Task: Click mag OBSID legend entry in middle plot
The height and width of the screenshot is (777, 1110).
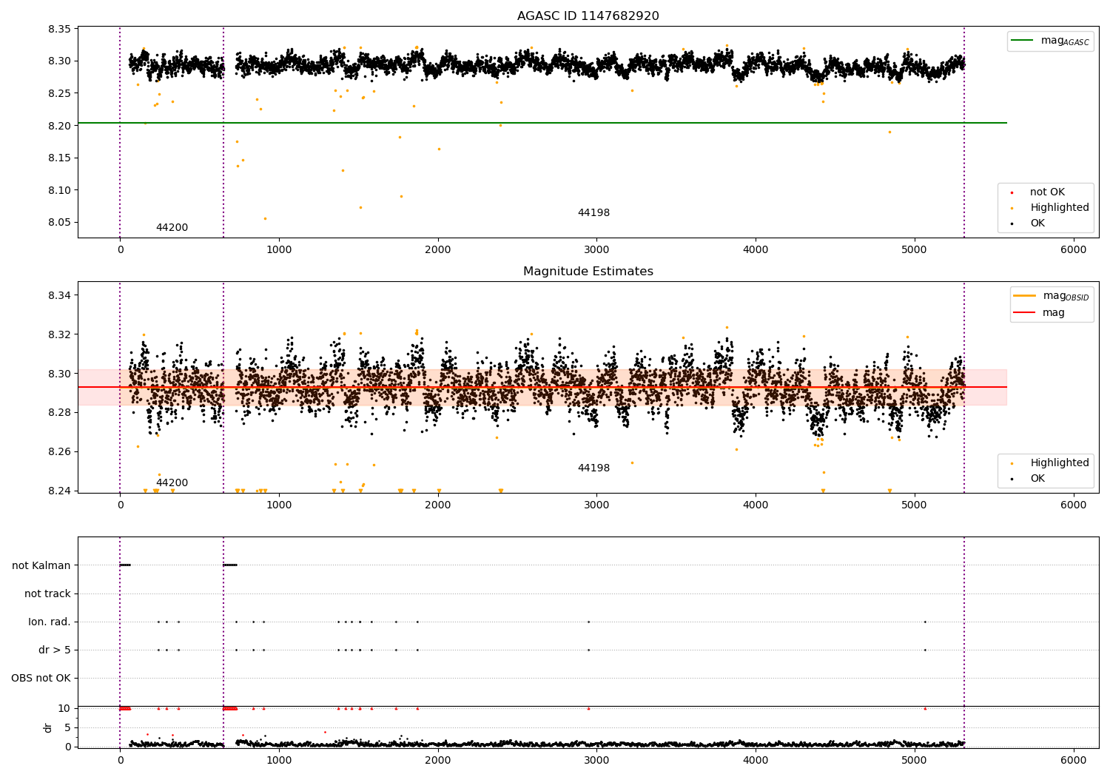Action: [x=1052, y=296]
